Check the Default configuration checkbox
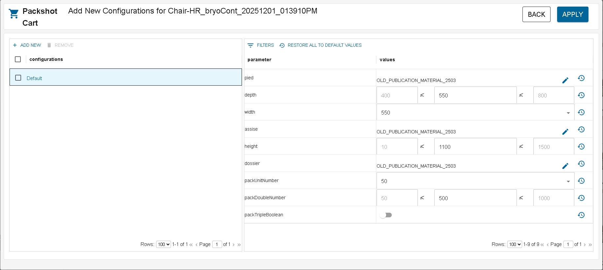 pyautogui.click(x=18, y=78)
